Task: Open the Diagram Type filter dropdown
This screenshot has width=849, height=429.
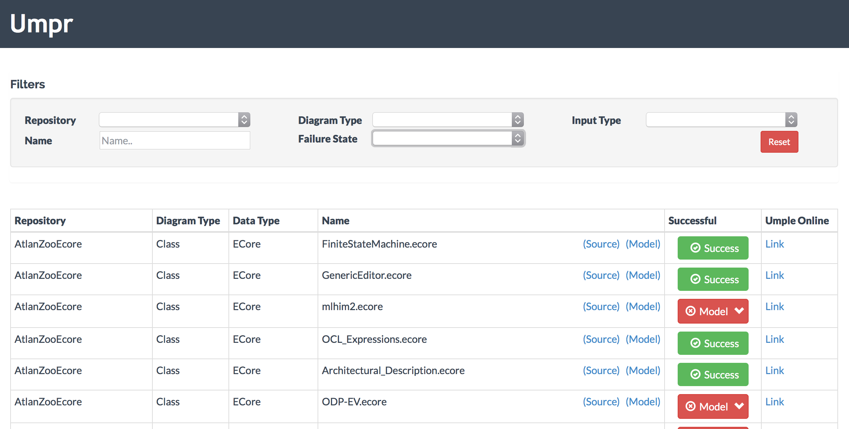Action: pyautogui.click(x=448, y=120)
